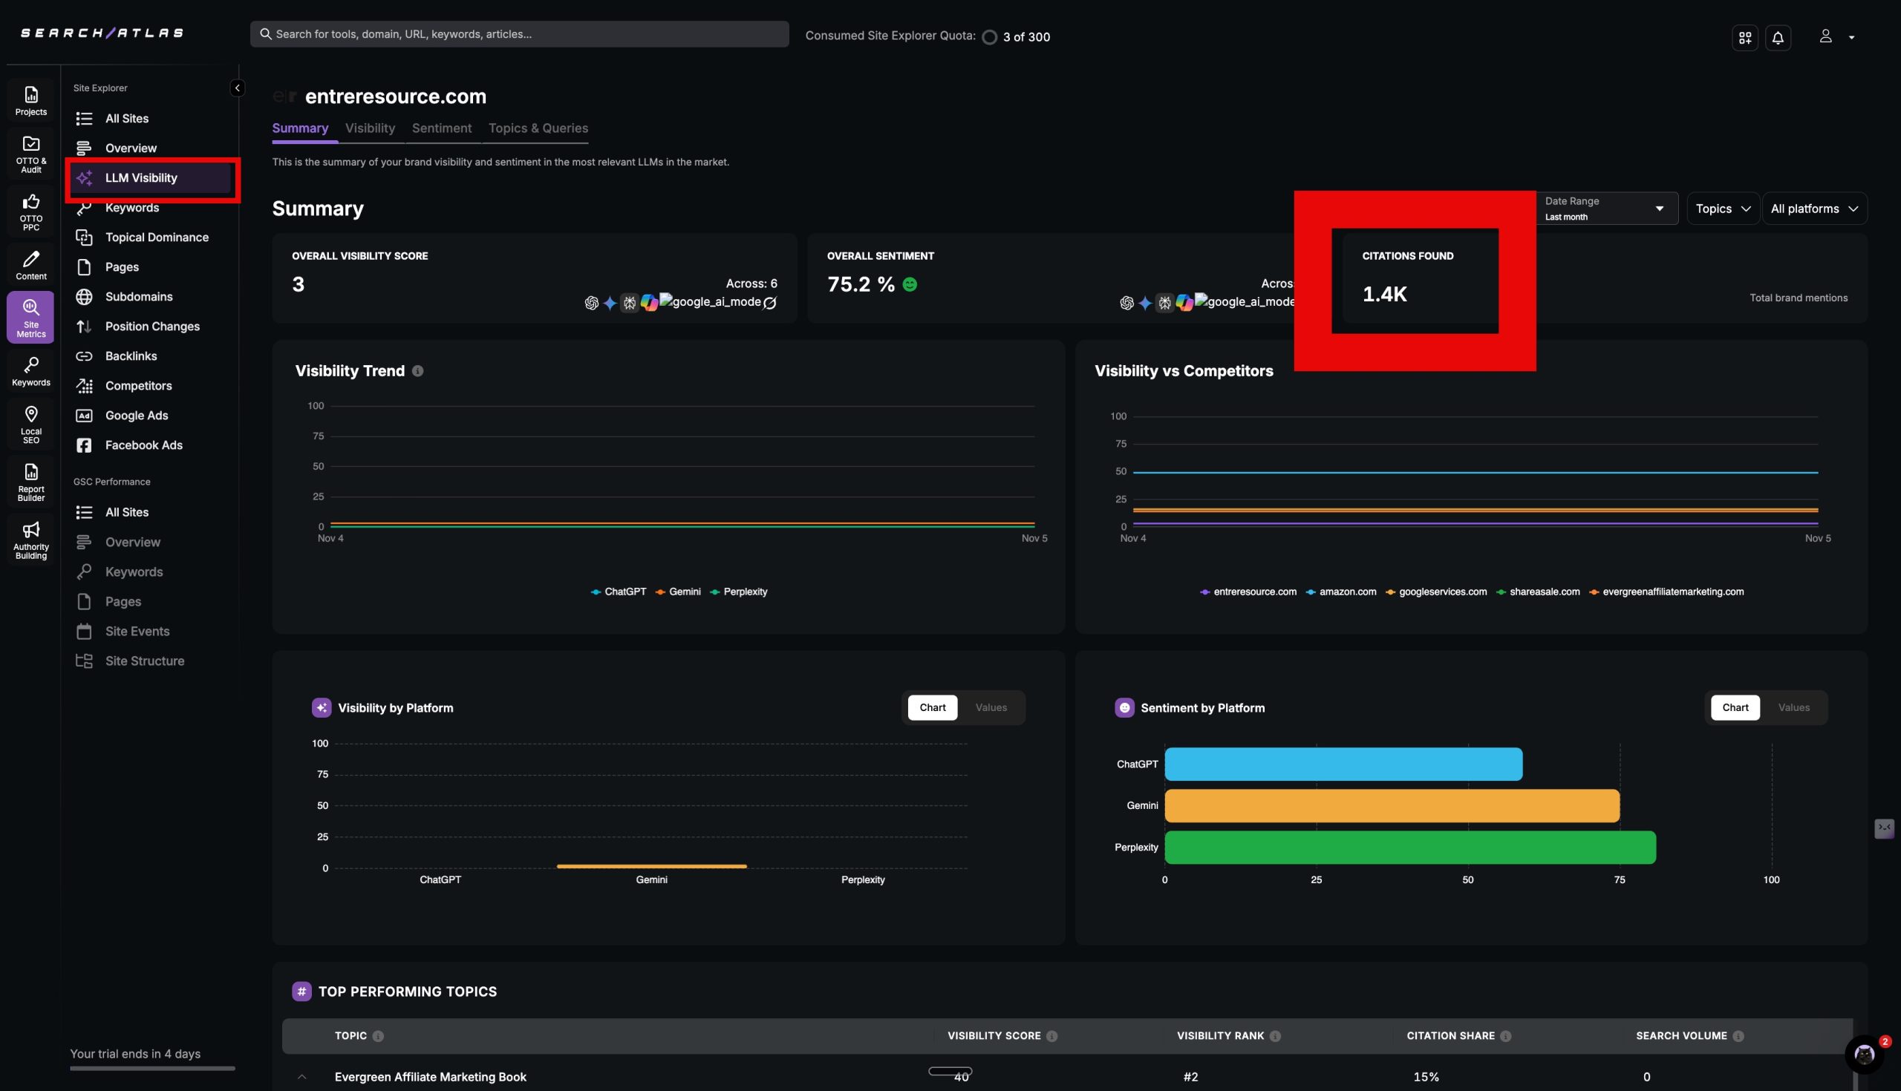Click the notifications bell icon

(1777, 37)
